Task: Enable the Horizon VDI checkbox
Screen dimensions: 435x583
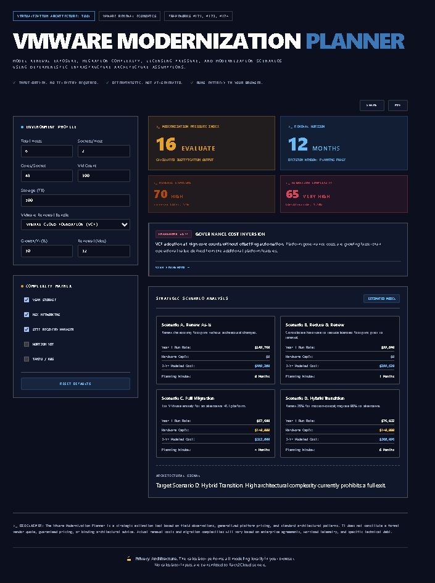Action: click(x=27, y=344)
